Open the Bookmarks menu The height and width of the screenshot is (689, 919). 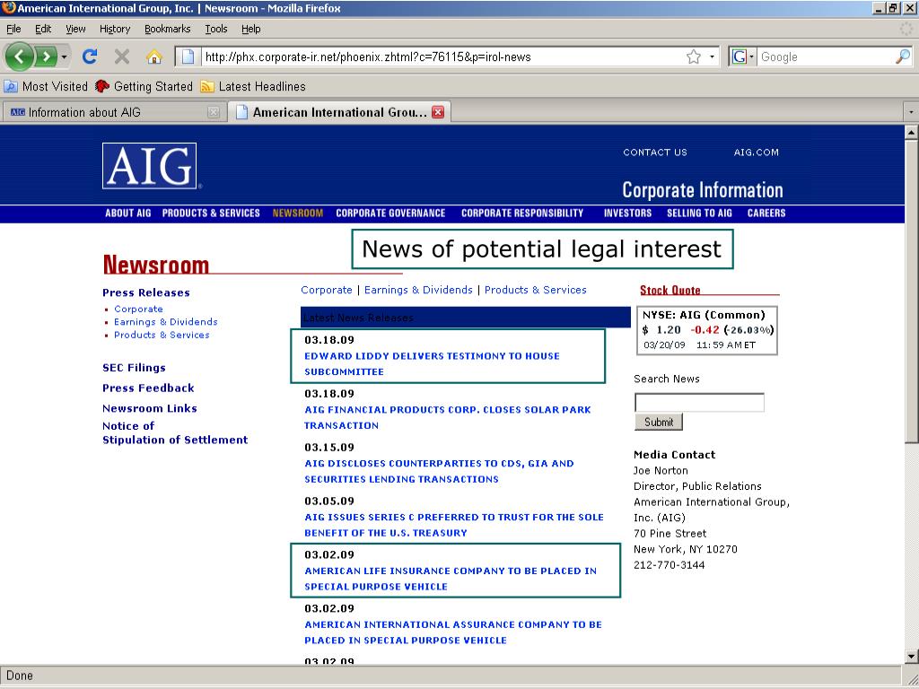tap(168, 29)
